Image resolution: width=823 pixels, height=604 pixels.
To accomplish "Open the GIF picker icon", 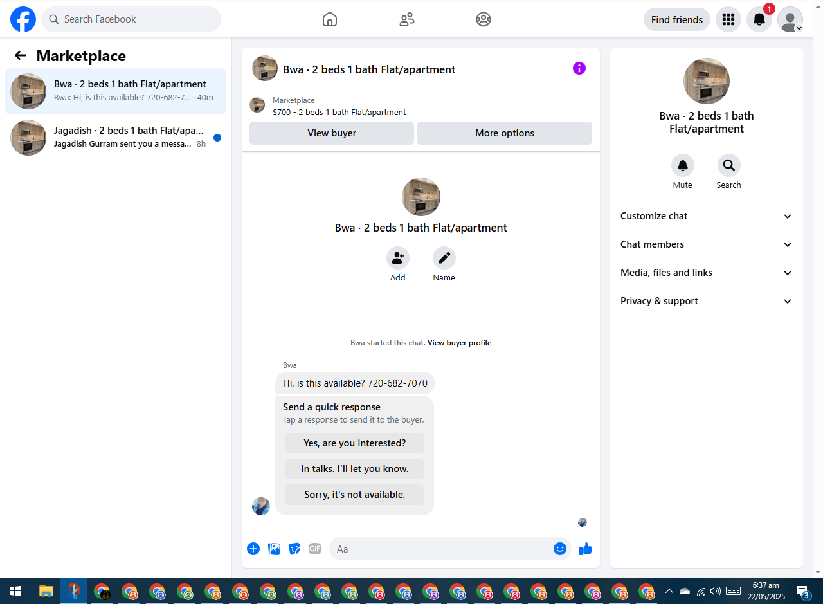I will (314, 549).
